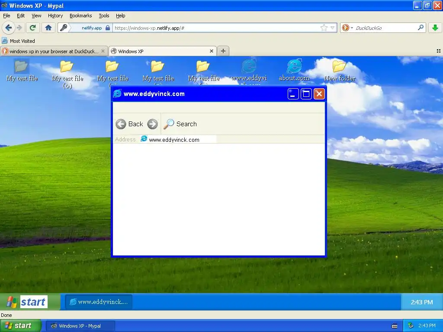The height and width of the screenshot is (332, 443).
Task: Open the Bookmarks menu
Action: click(81, 16)
